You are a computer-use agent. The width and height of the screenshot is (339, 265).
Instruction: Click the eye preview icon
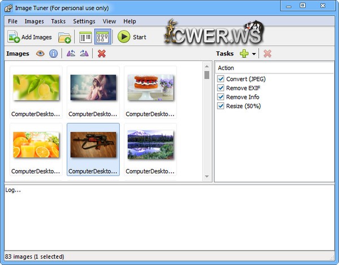click(41, 54)
